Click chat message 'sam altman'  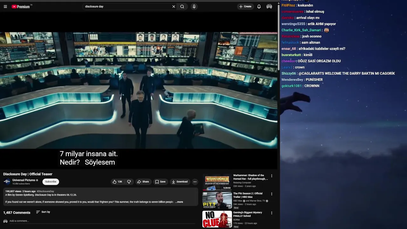pos(311,43)
